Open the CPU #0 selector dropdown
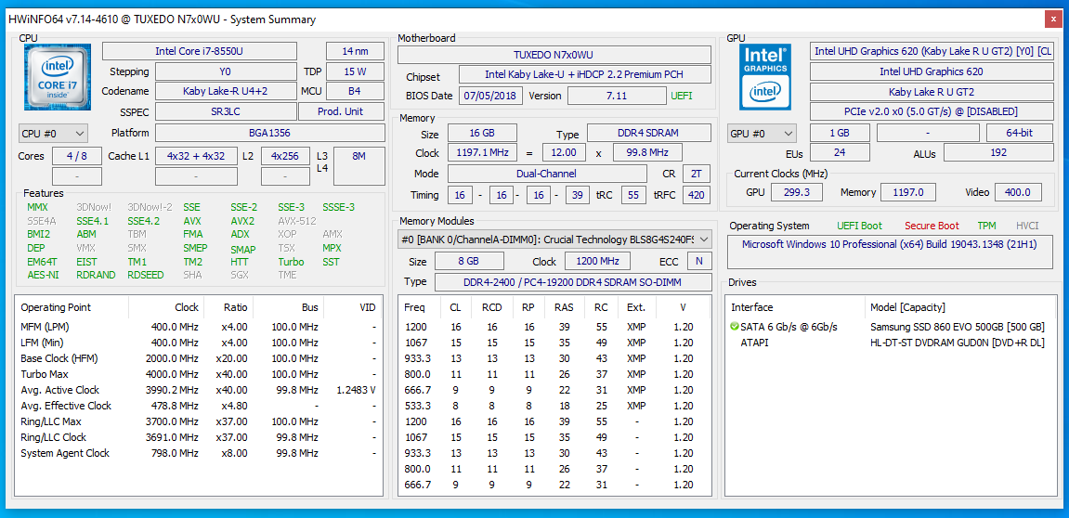 pyautogui.click(x=53, y=134)
